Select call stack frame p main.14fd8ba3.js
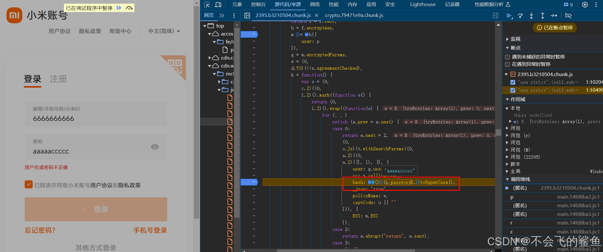603x252 pixels. [x=553, y=197]
